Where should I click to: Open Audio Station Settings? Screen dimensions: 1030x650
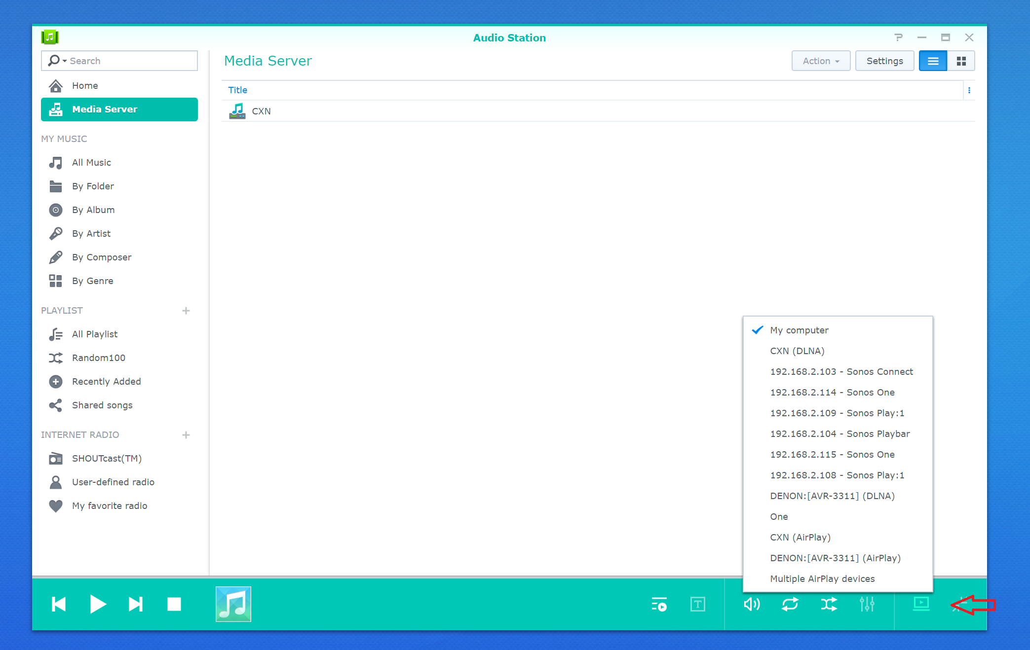(x=884, y=61)
